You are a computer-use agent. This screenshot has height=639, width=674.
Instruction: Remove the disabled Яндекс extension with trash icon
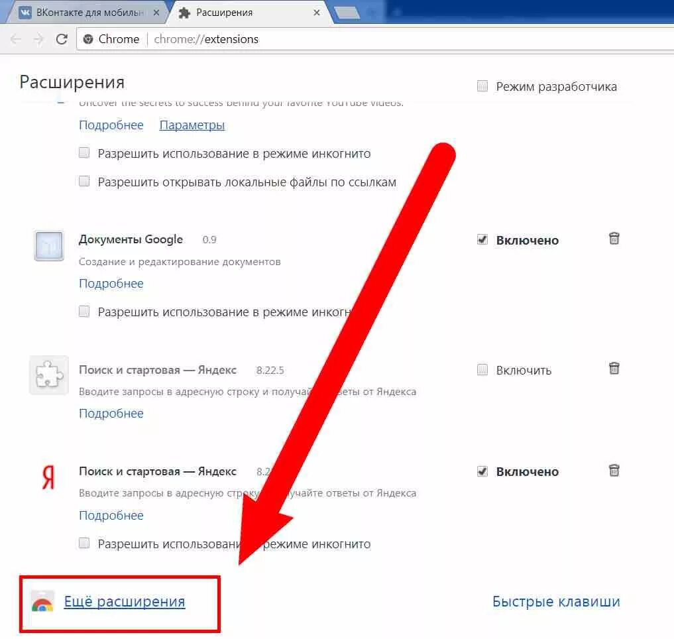point(614,368)
